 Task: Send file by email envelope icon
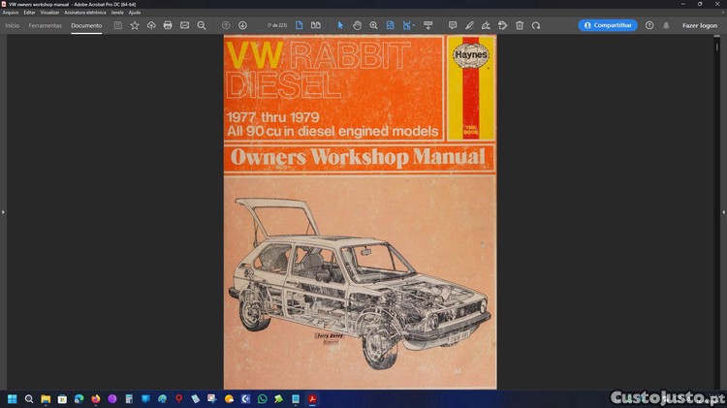click(x=184, y=25)
